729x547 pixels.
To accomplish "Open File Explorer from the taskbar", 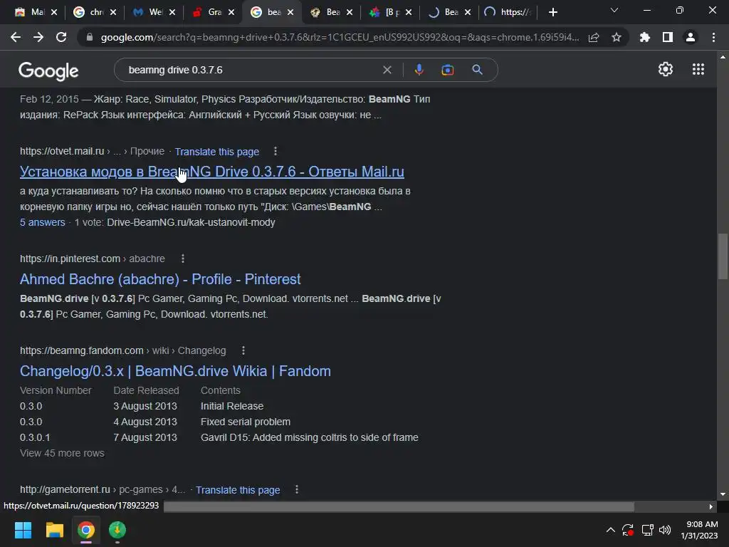I will click(54, 530).
